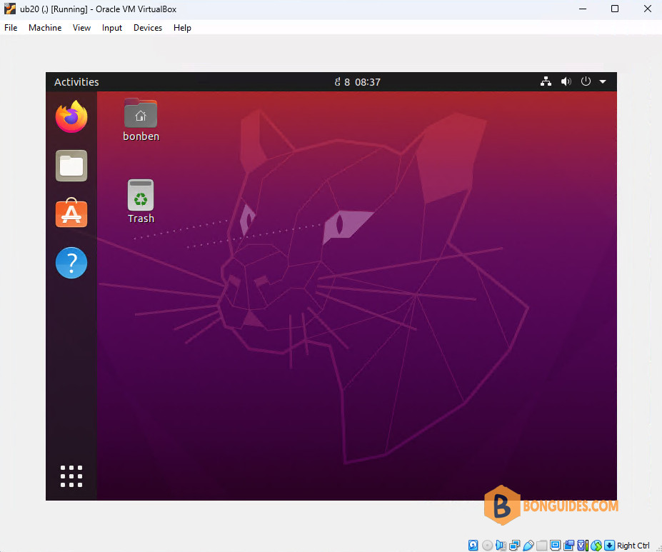Open the File menu in VirtualBox

click(x=11, y=28)
